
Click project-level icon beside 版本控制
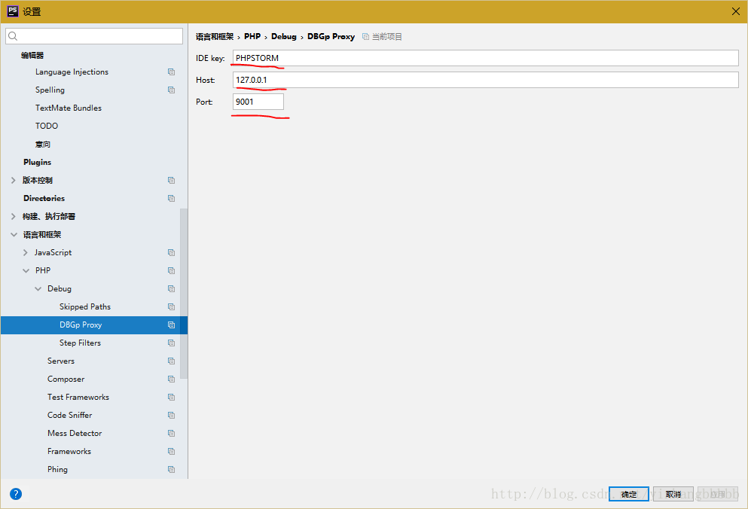click(171, 180)
